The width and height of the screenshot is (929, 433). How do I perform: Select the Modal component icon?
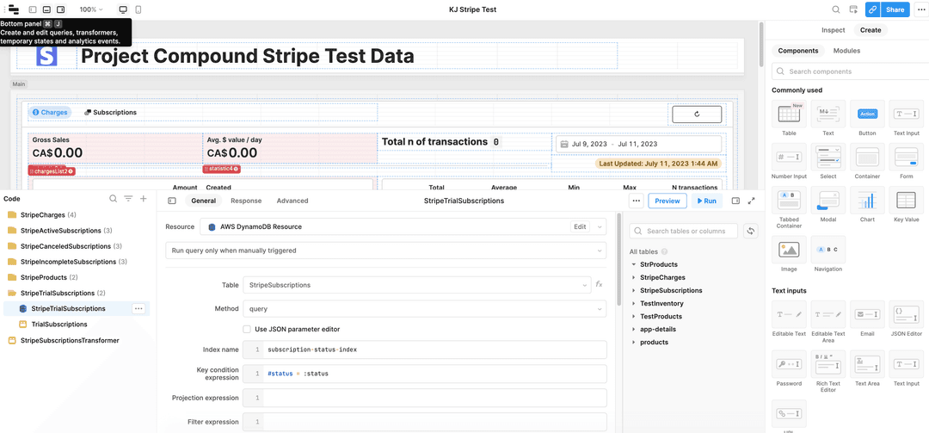[x=828, y=201]
